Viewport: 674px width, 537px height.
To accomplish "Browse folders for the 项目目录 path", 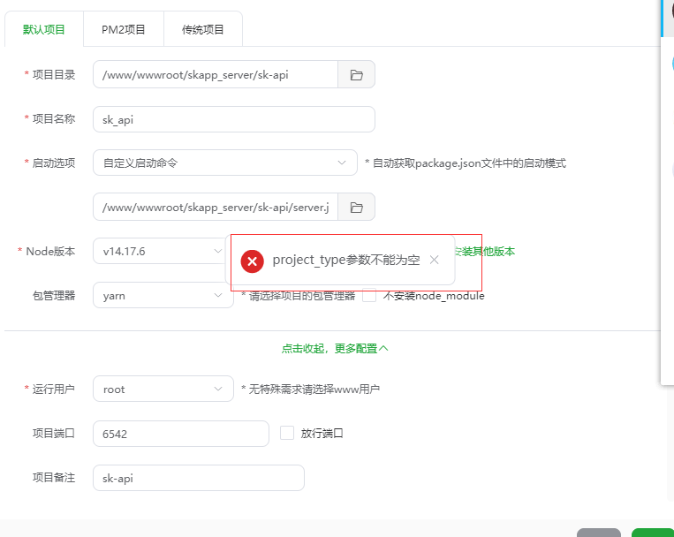I will tap(356, 75).
